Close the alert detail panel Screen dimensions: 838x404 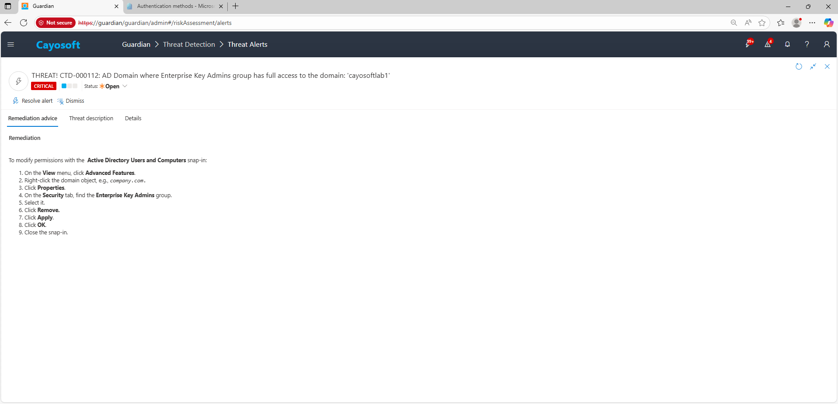[x=827, y=66]
